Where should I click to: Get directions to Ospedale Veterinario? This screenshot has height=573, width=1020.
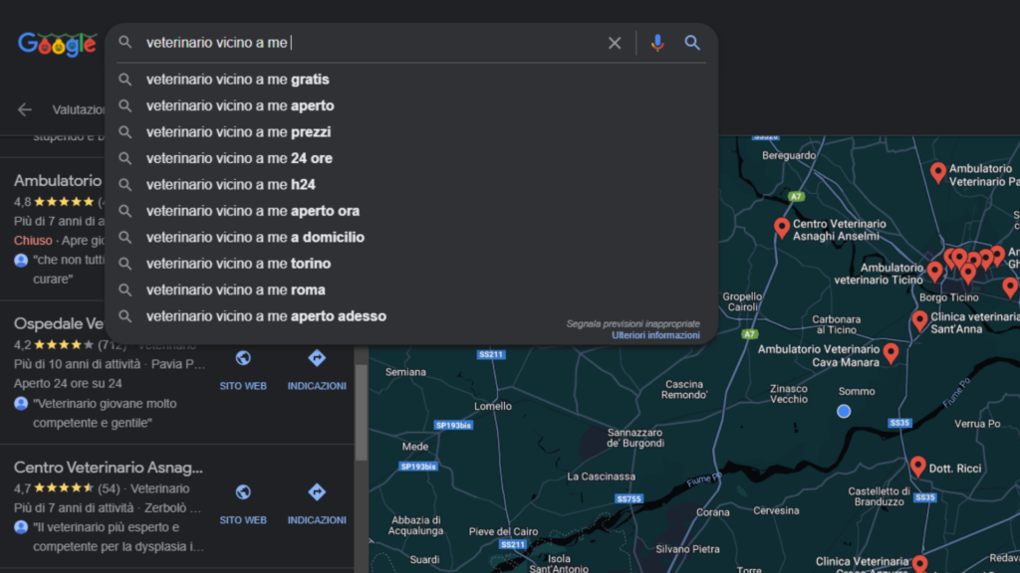click(x=317, y=358)
